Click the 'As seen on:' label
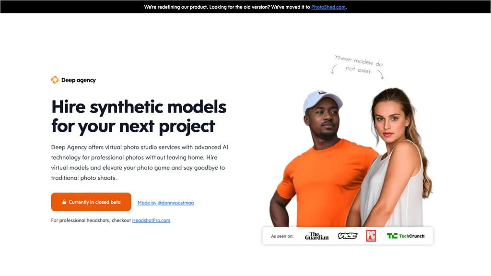 pyautogui.click(x=282, y=236)
